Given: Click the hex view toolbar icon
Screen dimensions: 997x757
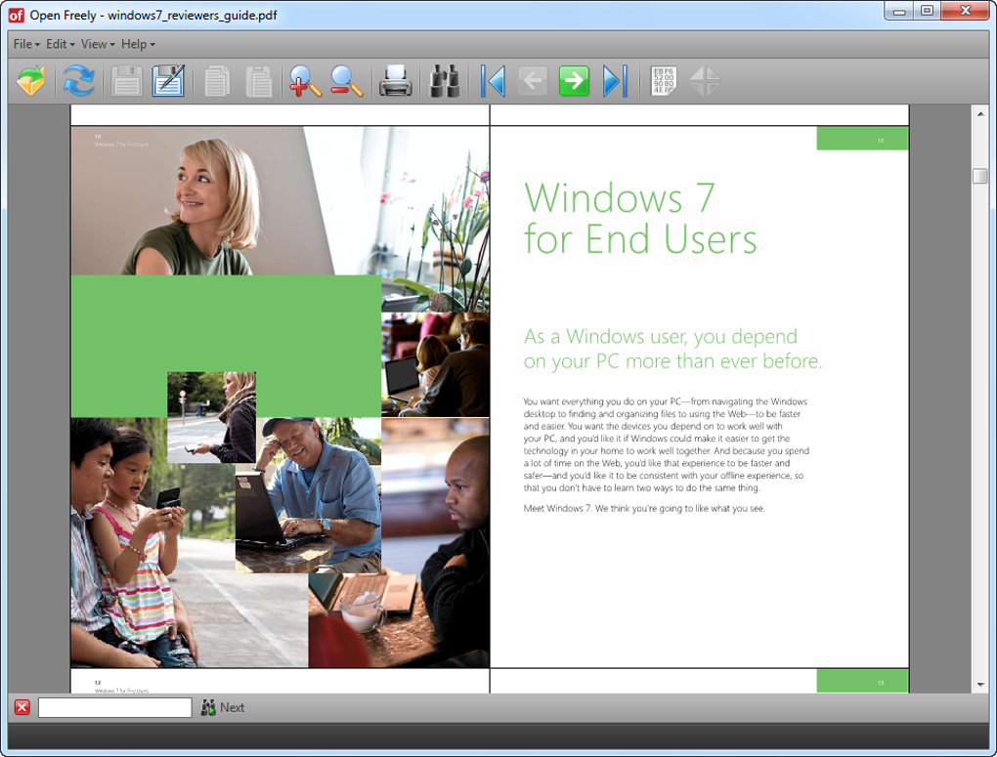Looking at the screenshot, I should [663, 81].
